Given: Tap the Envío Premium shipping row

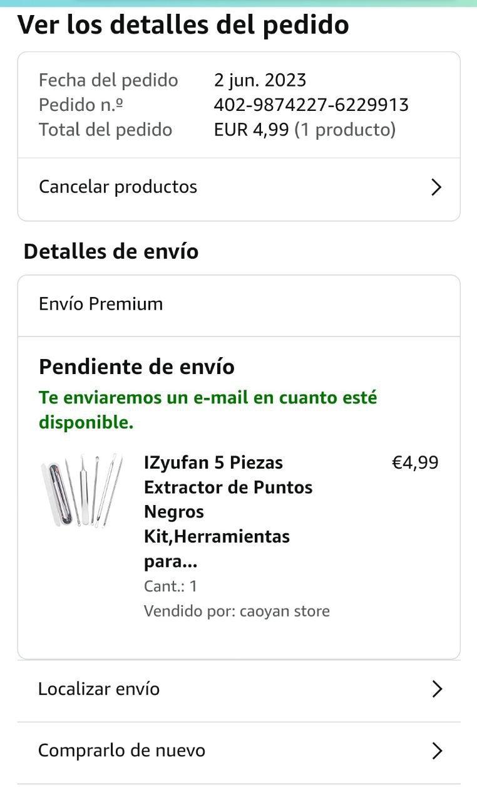Looking at the screenshot, I should [101, 304].
